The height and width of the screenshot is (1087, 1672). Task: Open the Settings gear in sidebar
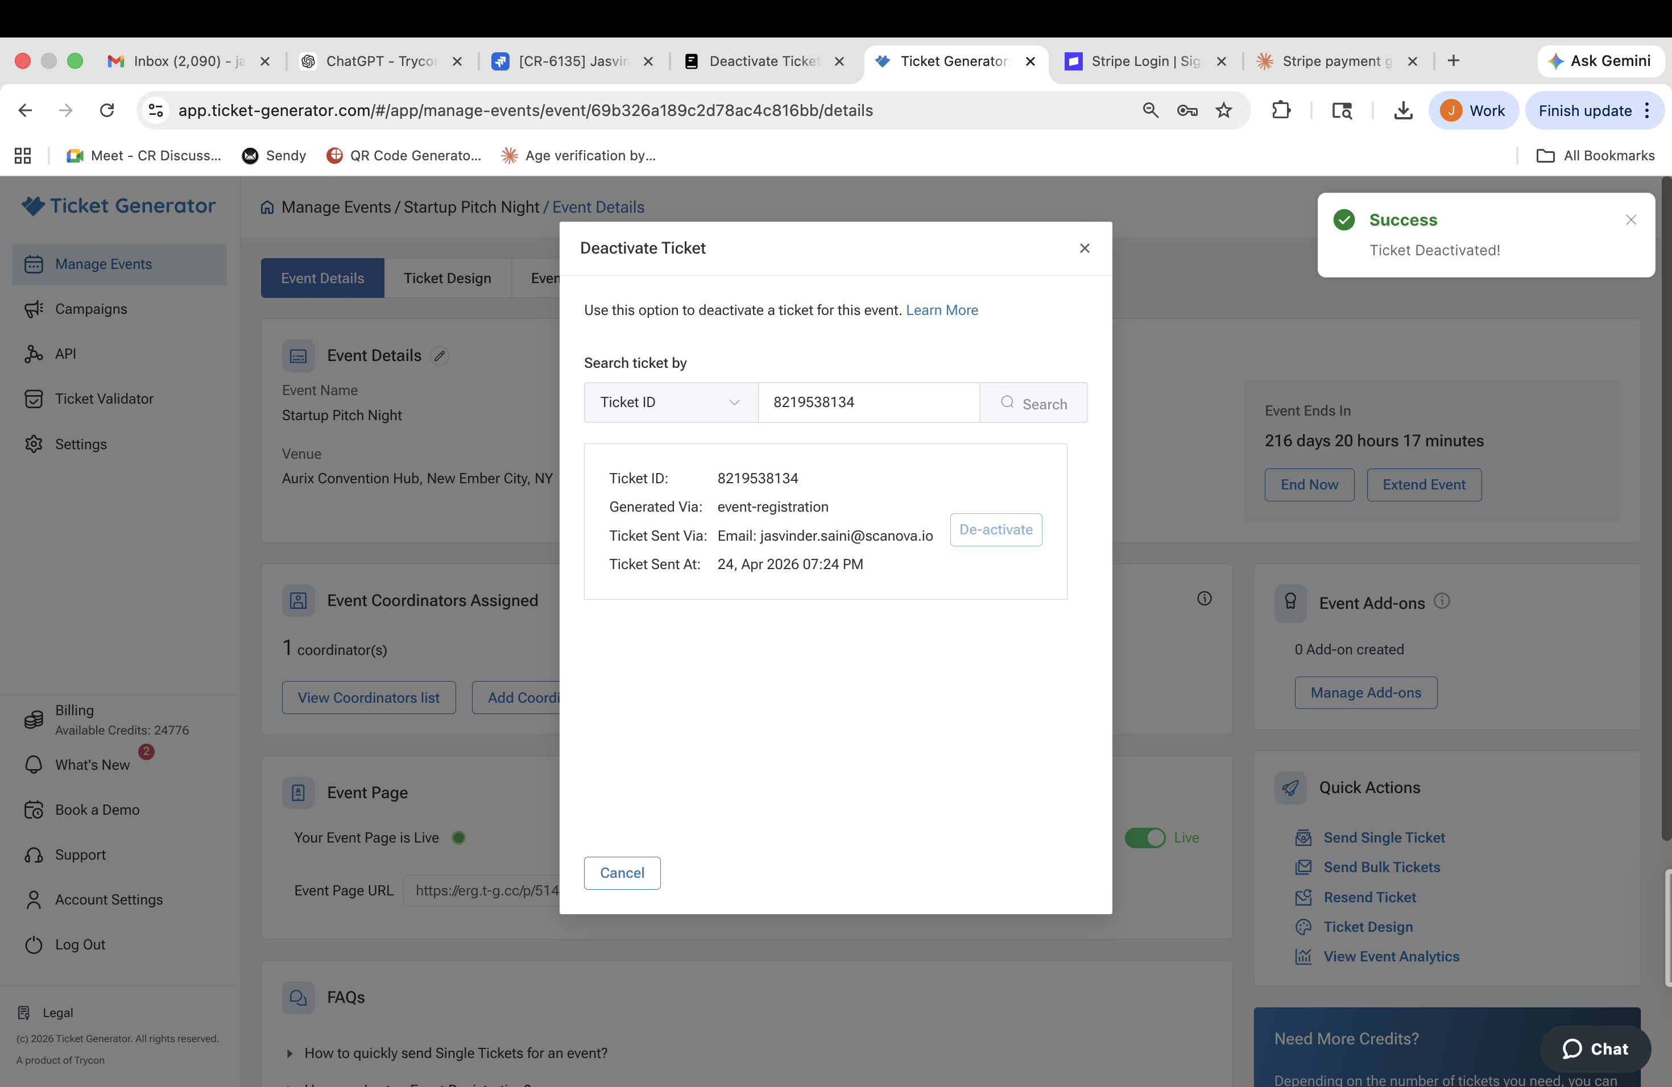[x=33, y=445]
